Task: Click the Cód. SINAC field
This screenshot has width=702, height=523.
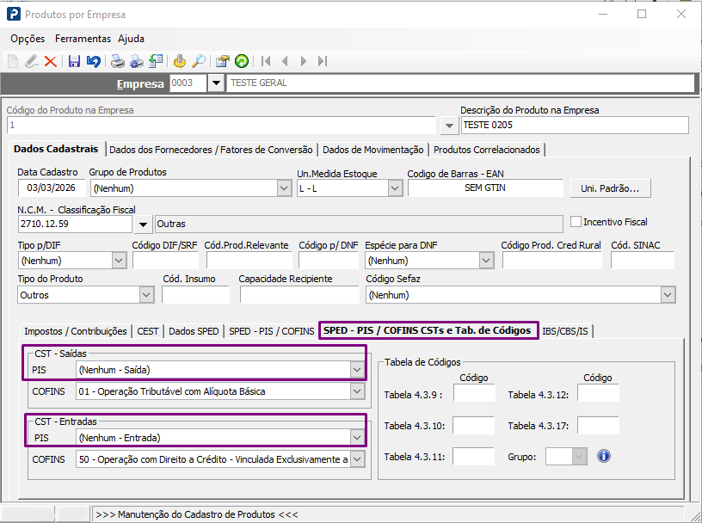Action: 643,260
